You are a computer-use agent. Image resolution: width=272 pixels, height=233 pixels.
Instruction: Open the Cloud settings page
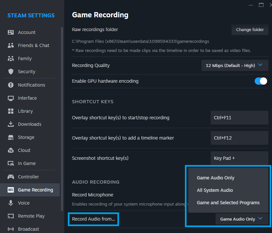click(x=30, y=150)
